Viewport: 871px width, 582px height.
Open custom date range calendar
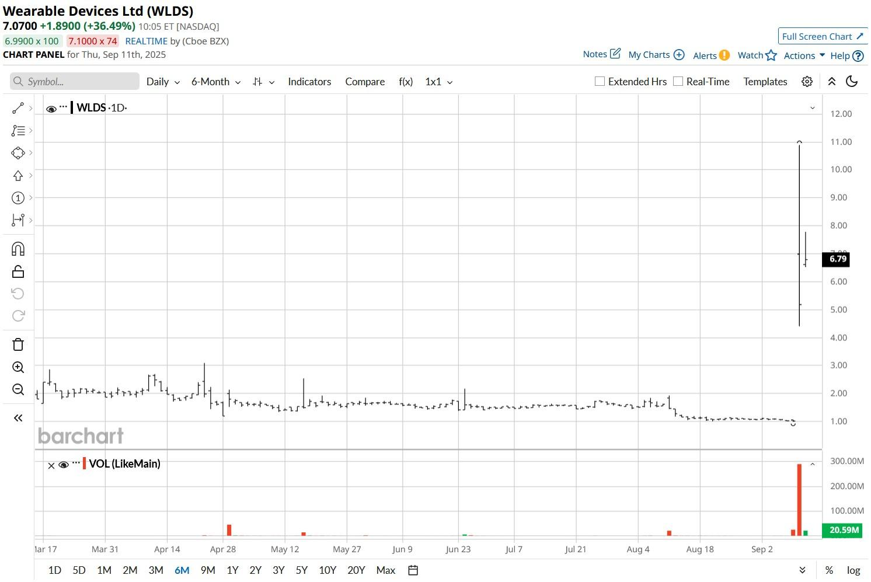(413, 570)
